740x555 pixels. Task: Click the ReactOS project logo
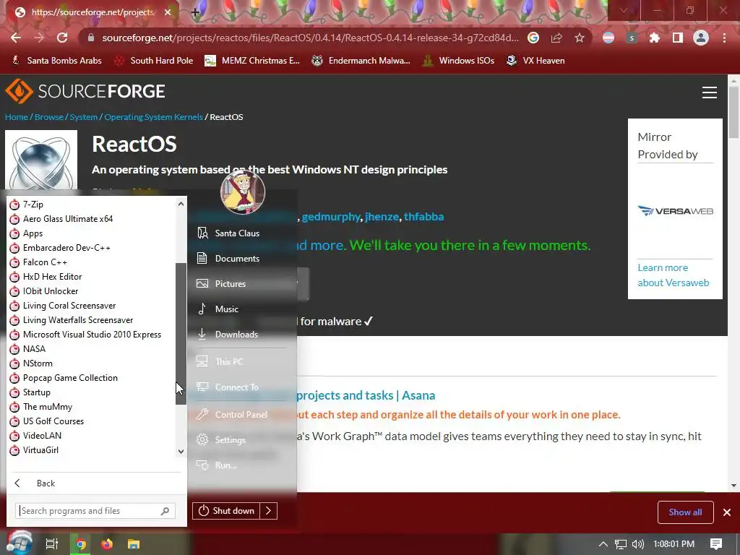41,160
